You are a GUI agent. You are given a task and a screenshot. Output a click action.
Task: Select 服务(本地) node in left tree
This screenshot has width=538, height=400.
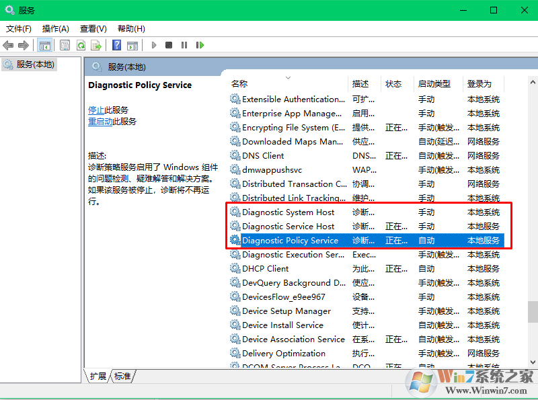point(29,64)
